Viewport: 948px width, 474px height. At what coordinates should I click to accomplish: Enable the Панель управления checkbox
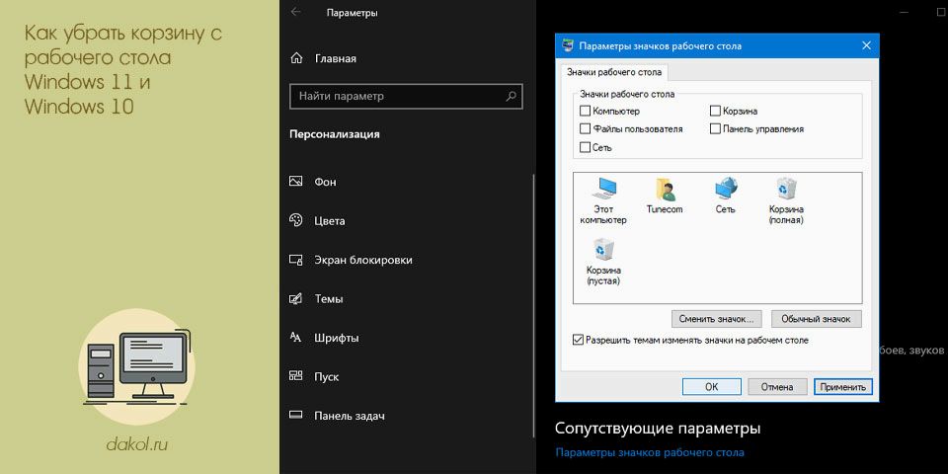(715, 128)
